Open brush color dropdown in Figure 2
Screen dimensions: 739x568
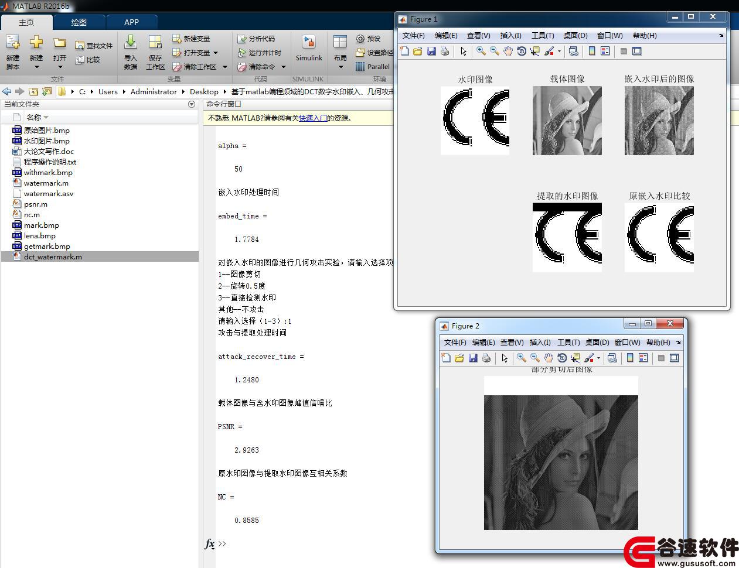point(598,358)
